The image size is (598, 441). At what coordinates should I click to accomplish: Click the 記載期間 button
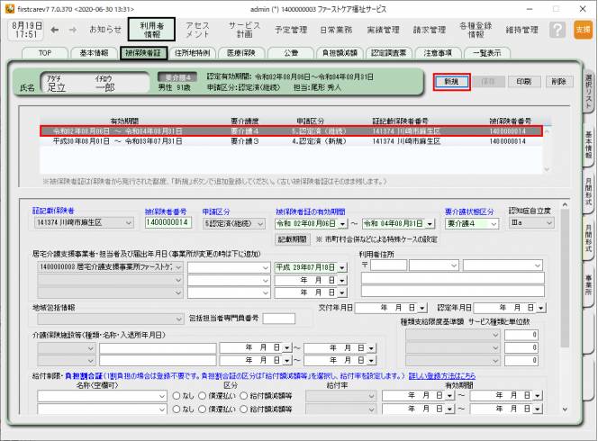(x=292, y=239)
